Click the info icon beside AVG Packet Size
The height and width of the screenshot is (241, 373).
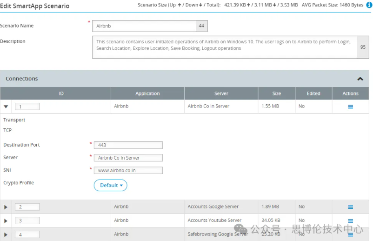(x=369, y=5)
